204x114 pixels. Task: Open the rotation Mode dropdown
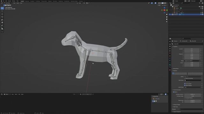[192, 61]
